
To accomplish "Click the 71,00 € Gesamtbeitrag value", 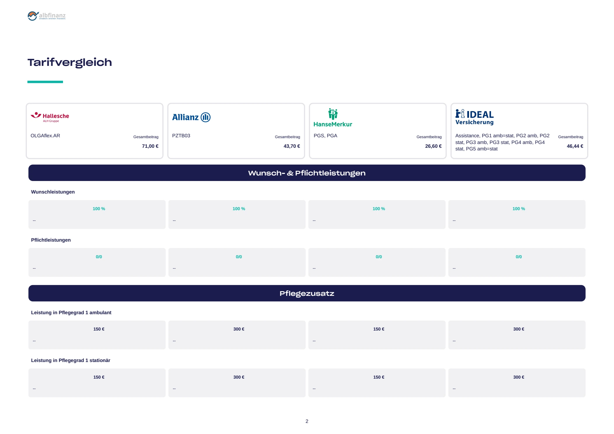I will pyautogui.click(x=150, y=146).
